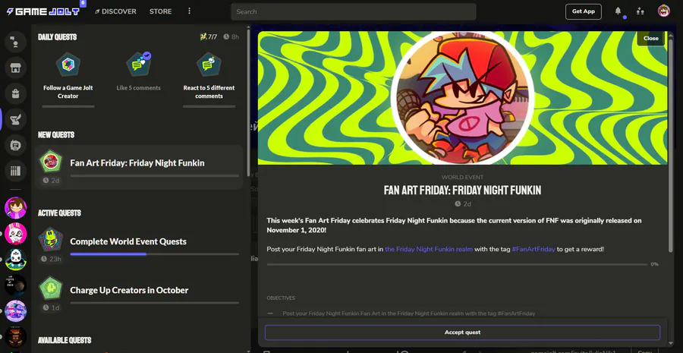Viewport: 683px width, 353px height.
Task: Open the Follow a Game Jolt Creator quest icon
Action: point(68,65)
